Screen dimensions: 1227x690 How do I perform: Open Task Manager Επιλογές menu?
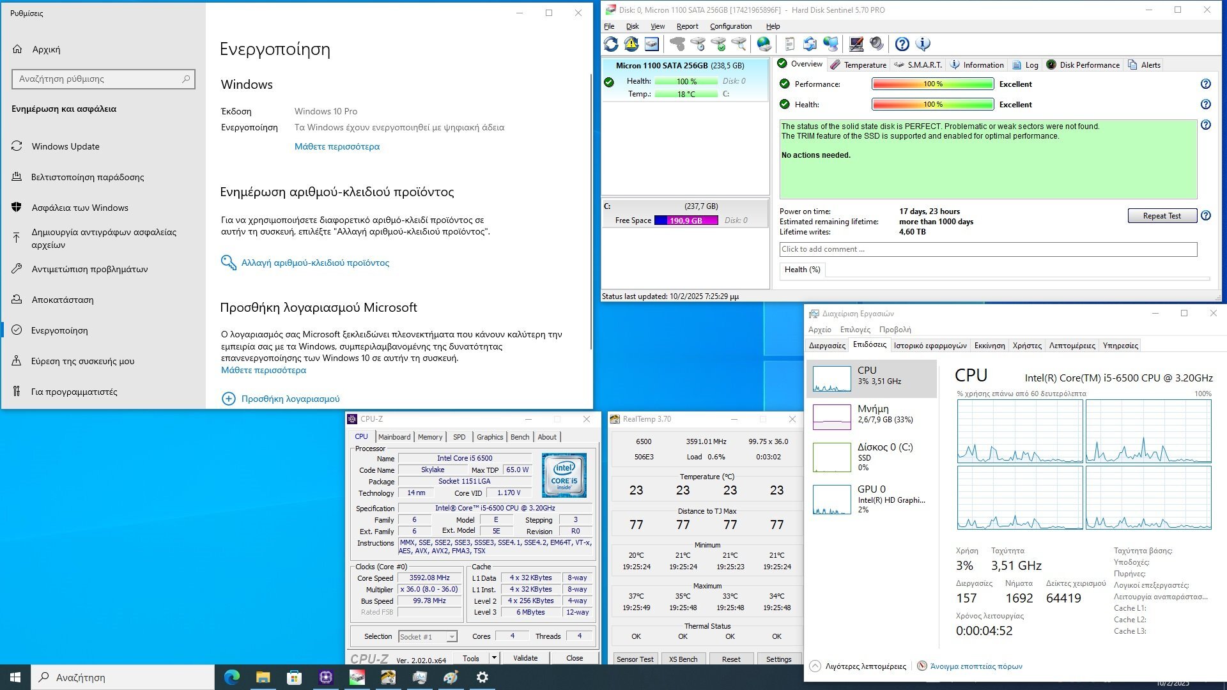pos(855,330)
